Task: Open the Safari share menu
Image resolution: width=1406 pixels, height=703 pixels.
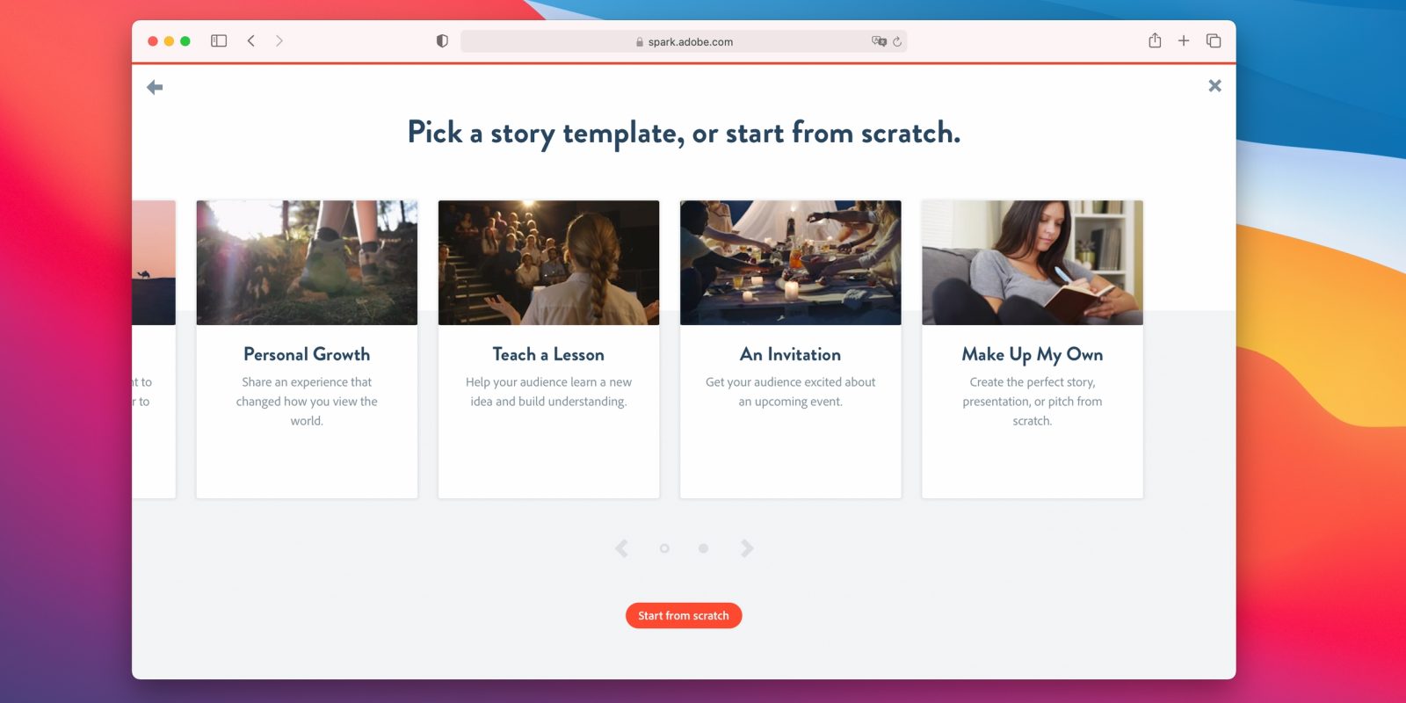Action: 1155,41
